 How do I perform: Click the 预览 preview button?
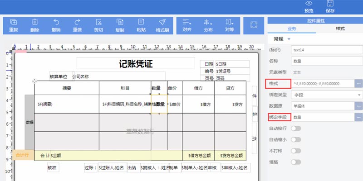click(309, 6)
